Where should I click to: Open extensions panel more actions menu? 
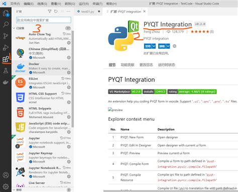click(68, 11)
